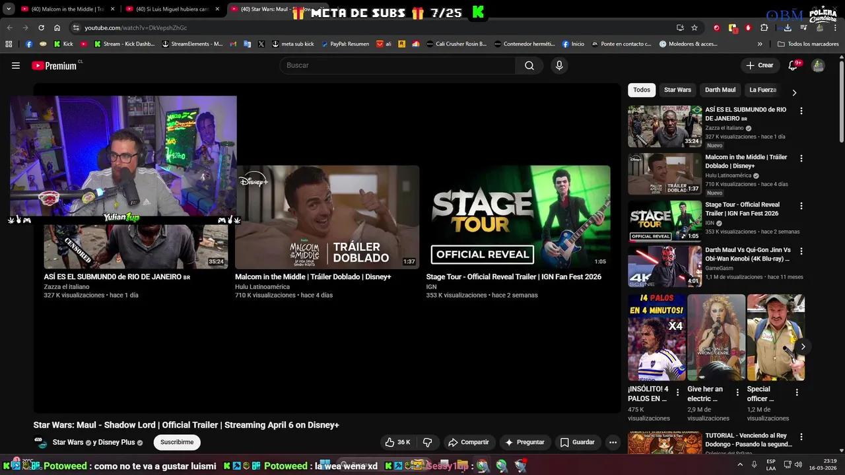Save video with Guardar button
Image resolution: width=845 pixels, height=475 pixels.
pos(578,442)
